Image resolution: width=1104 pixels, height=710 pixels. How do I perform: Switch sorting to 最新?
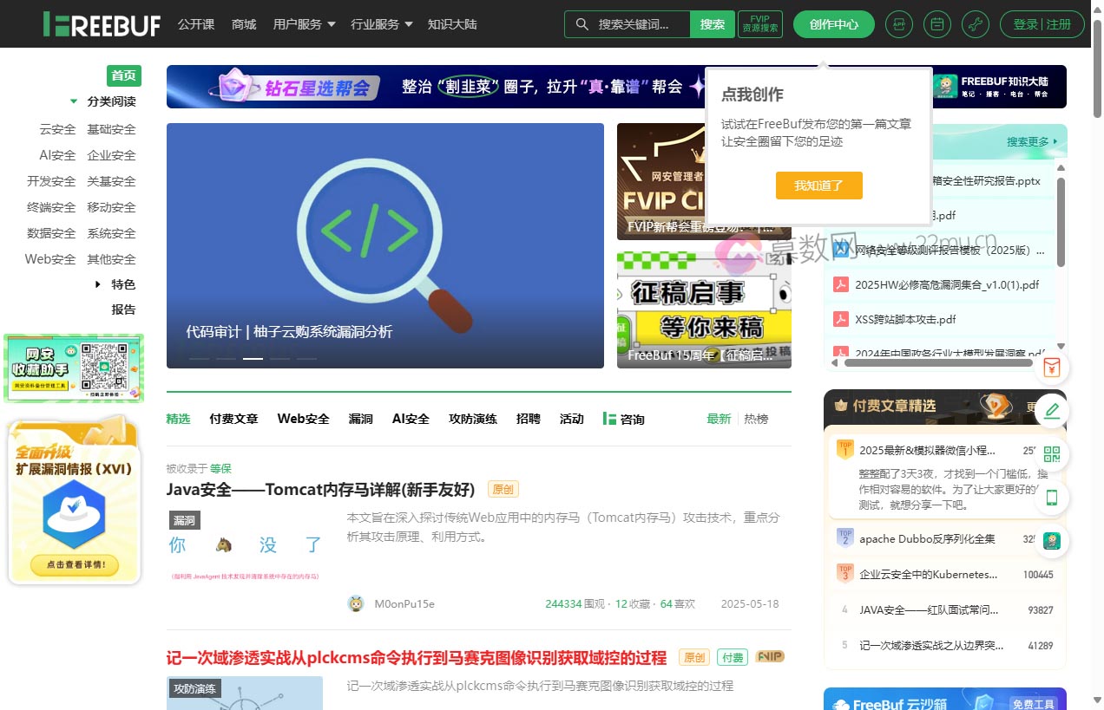coord(719,419)
